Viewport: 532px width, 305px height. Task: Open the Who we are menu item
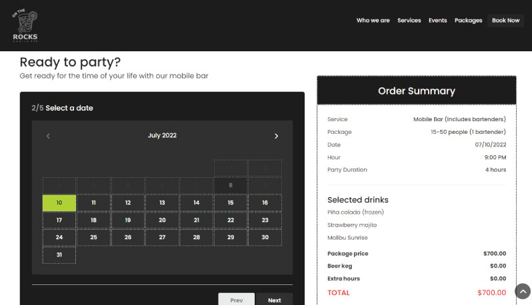(x=373, y=21)
